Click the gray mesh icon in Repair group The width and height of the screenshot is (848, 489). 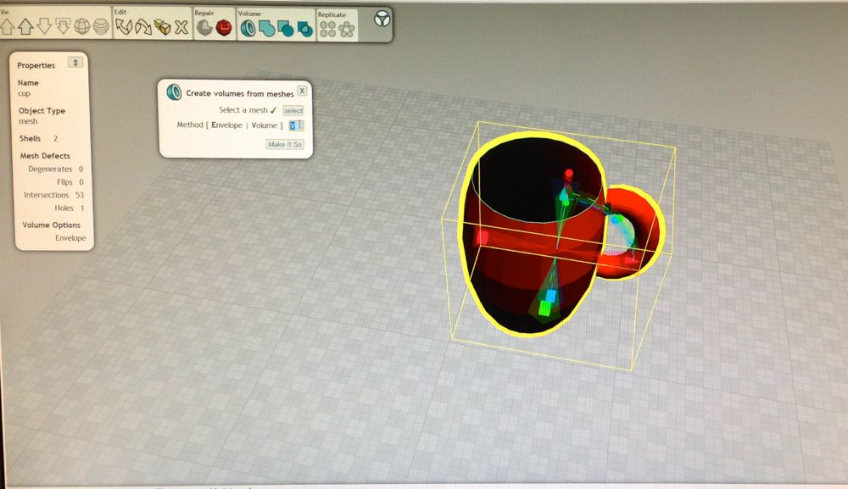[204, 29]
